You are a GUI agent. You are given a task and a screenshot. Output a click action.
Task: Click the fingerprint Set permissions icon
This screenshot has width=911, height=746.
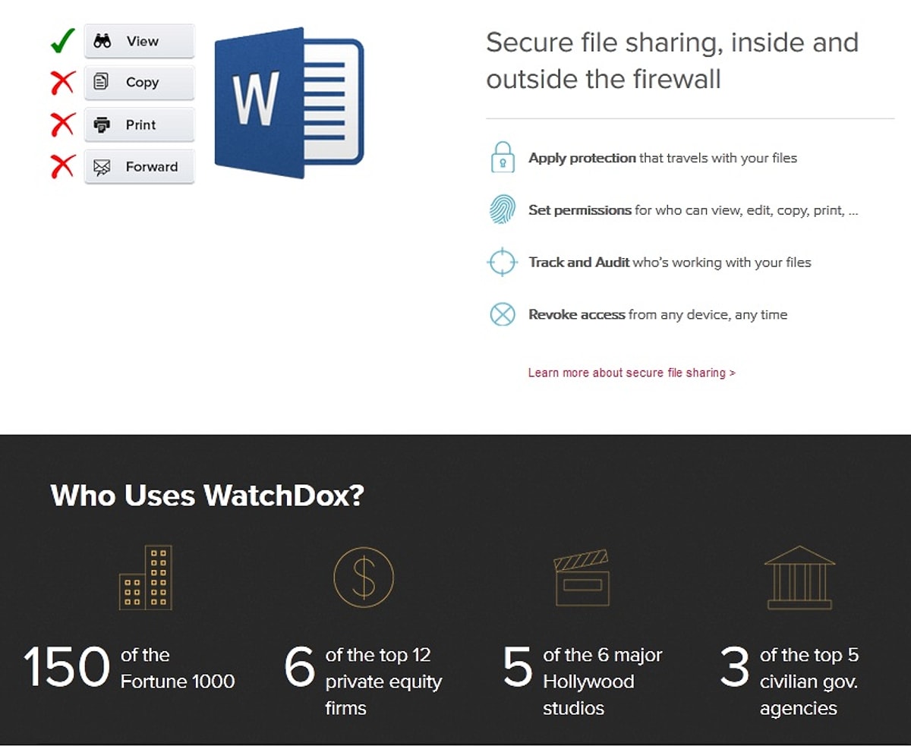click(502, 209)
